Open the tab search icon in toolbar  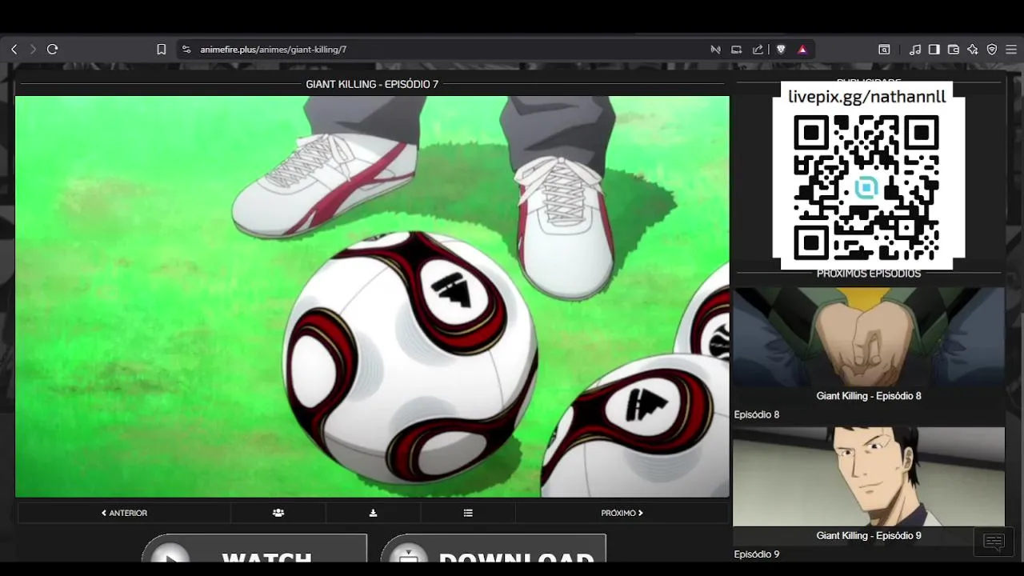[884, 50]
